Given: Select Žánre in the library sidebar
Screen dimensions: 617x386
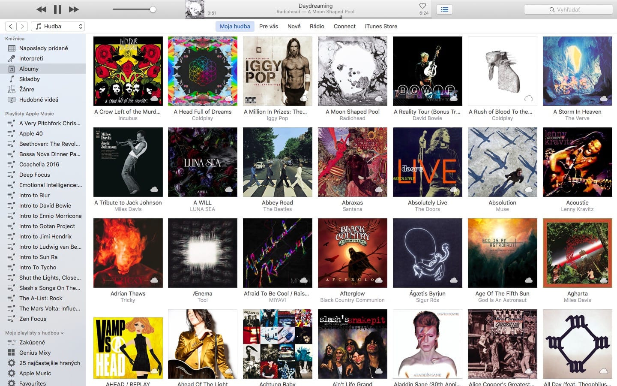Looking at the screenshot, I should coord(43,89).
